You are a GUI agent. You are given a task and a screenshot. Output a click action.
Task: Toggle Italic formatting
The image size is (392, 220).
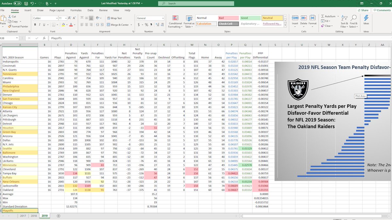(x=40, y=25)
